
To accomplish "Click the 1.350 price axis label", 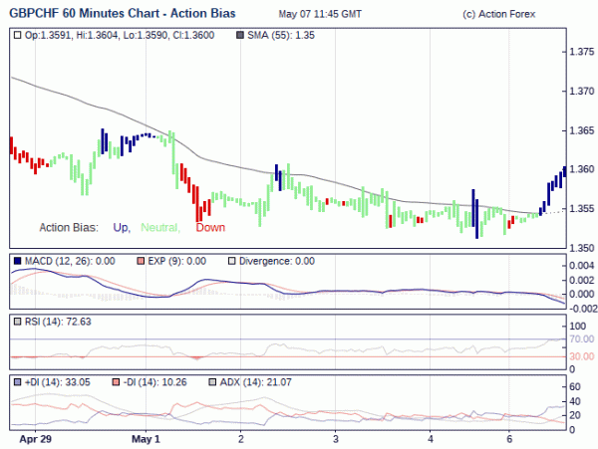I will (582, 248).
